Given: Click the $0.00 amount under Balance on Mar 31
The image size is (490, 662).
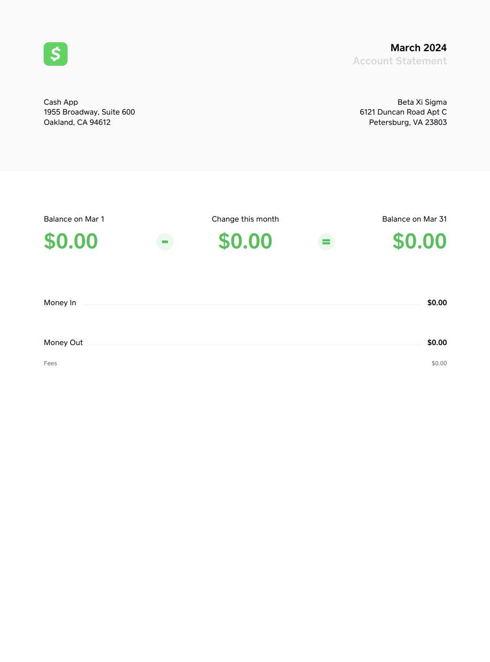Looking at the screenshot, I should pos(420,241).
